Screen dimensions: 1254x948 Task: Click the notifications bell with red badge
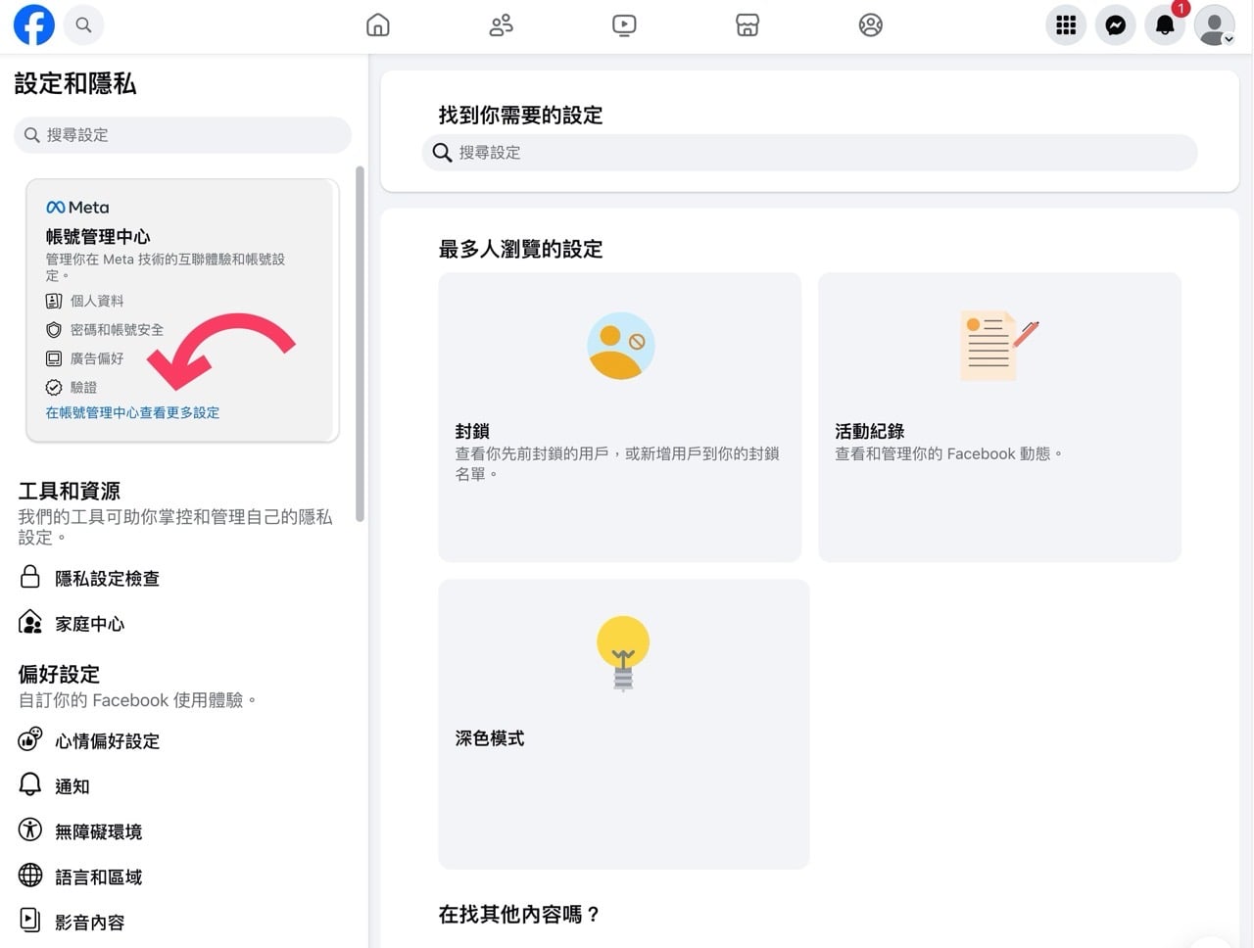point(1164,25)
